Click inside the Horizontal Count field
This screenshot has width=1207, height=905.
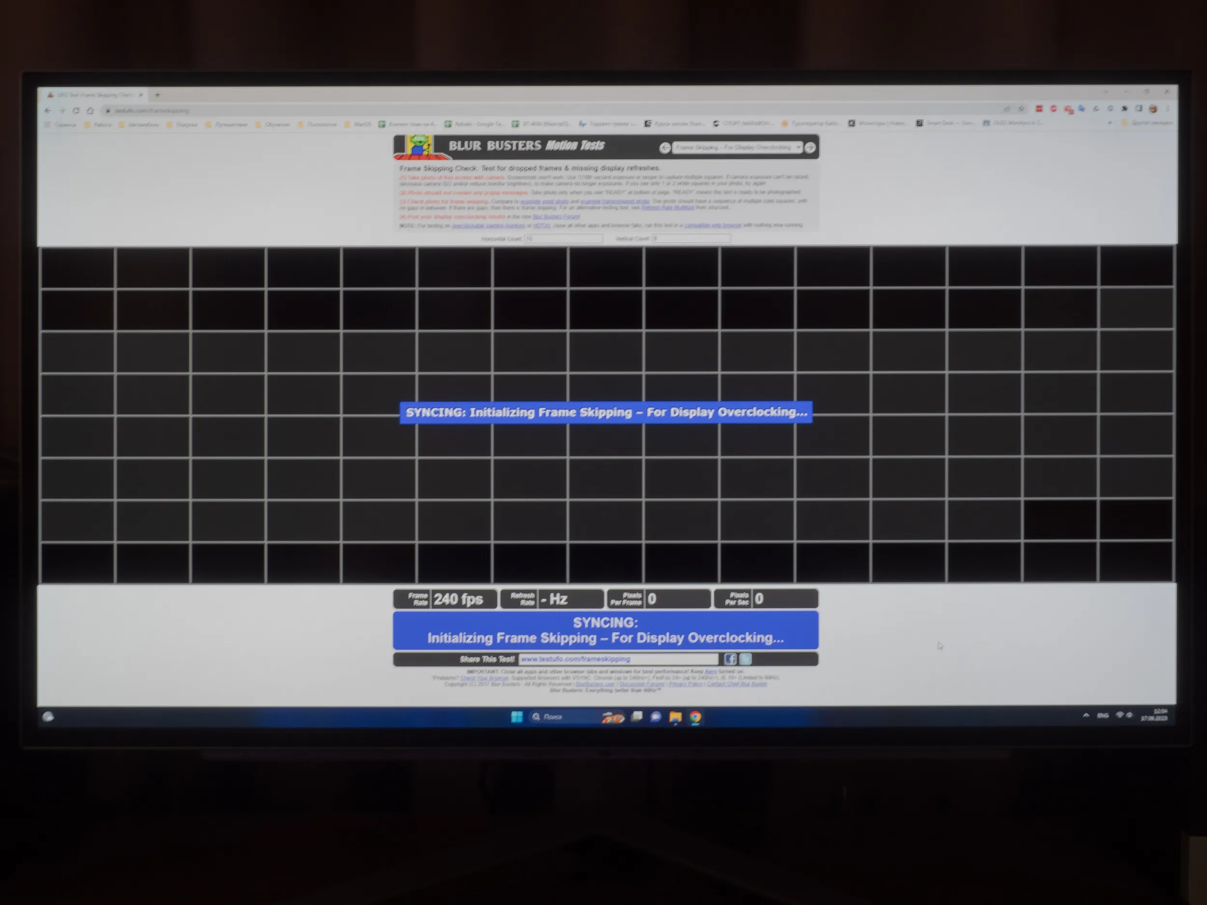click(563, 239)
